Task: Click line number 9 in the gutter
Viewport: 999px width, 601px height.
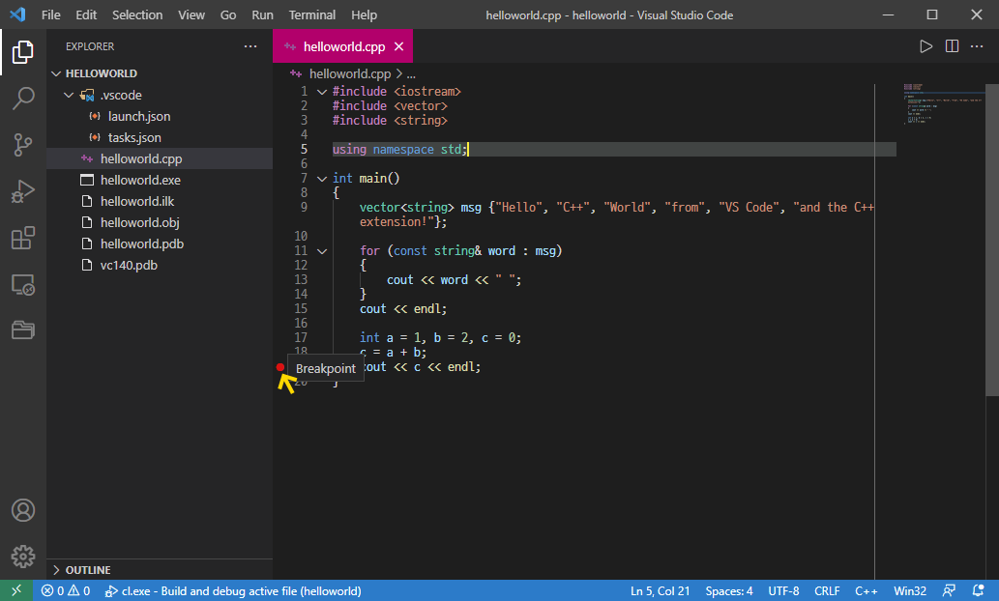Action: [x=304, y=208]
